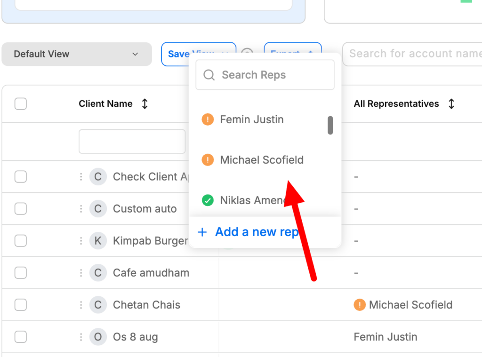Open the Save View dropdown arrow
Image resolution: width=482 pixels, height=357 pixels.
[225, 54]
